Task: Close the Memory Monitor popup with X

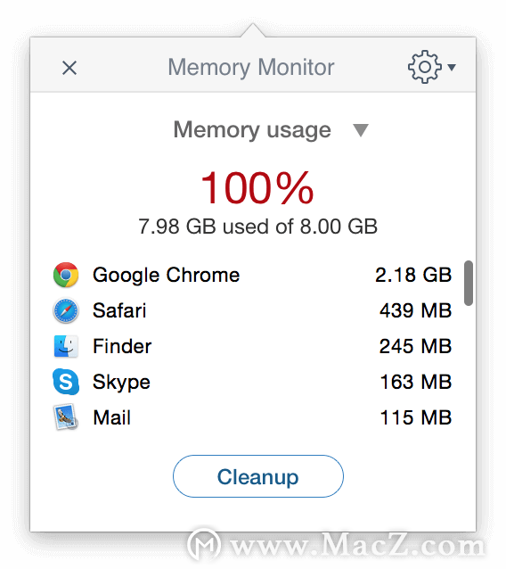Action: point(69,68)
